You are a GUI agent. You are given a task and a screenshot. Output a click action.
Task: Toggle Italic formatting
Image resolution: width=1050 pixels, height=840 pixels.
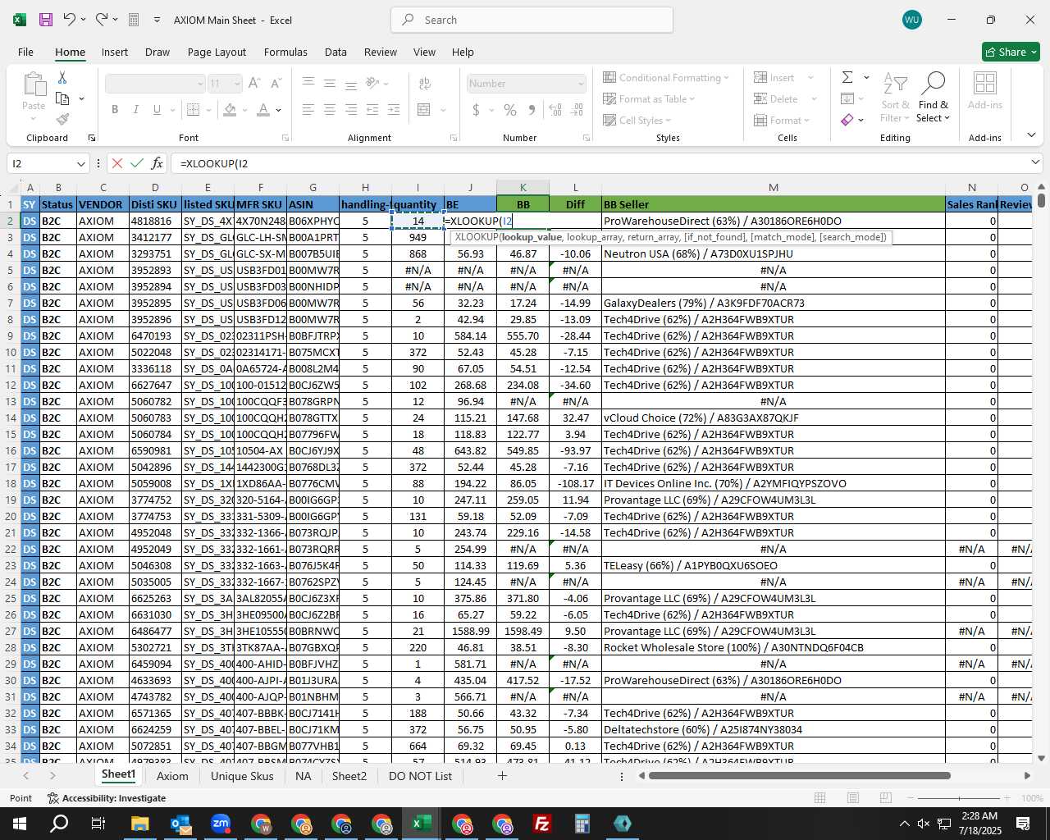(x=136, y=109)
